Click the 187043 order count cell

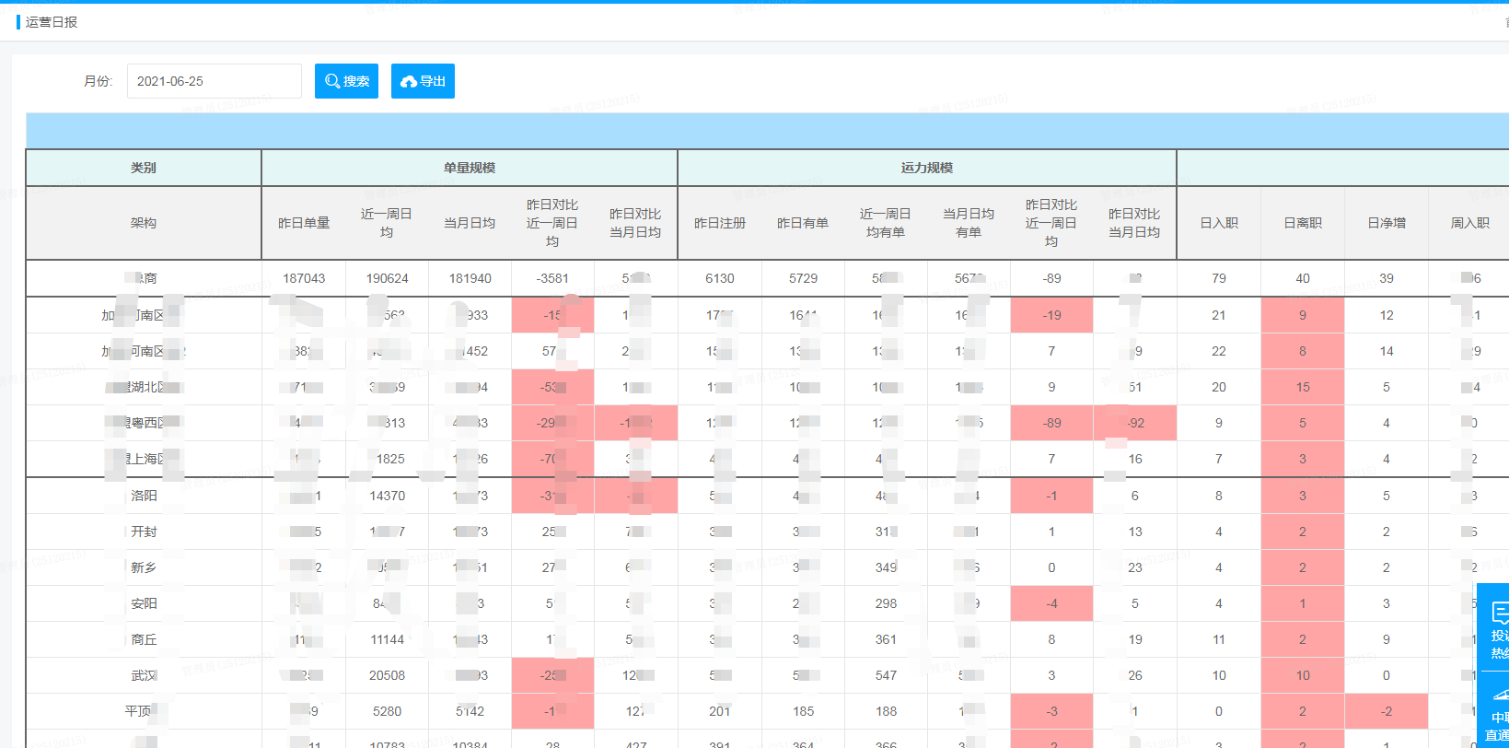[304, 278]
